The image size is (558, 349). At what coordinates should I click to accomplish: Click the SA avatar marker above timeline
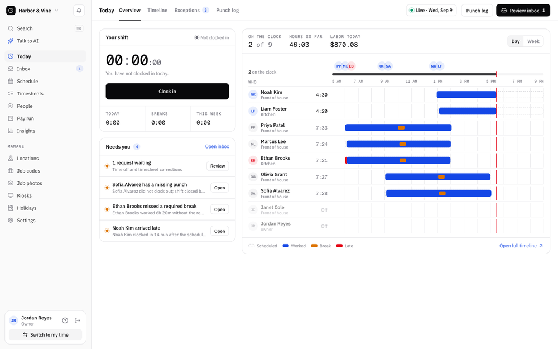point(388,66)
